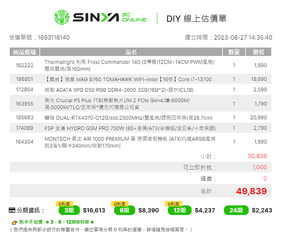Click barcode 164304
Image resolution: width=281 pixels, height=241 pixels.
(x=25, y=142)
